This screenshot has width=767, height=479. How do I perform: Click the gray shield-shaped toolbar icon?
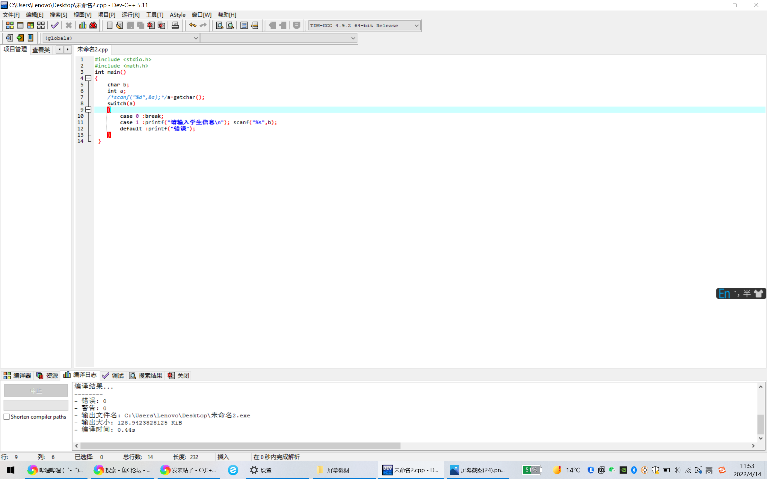point(297,25)
